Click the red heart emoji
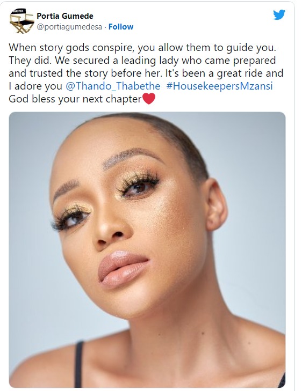 click(x=149, y=99)
